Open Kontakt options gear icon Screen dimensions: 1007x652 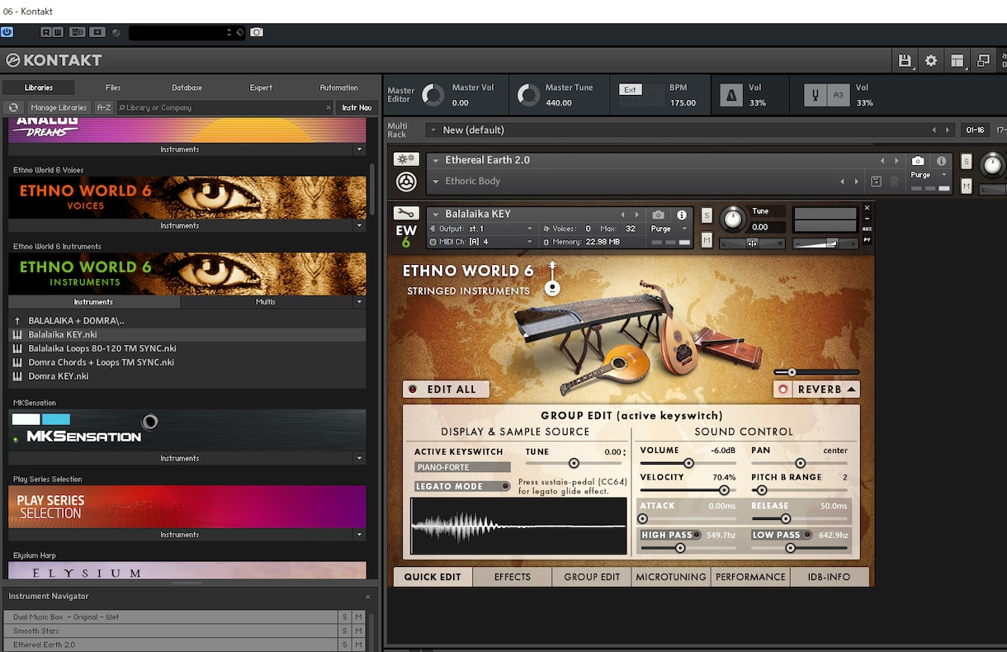931,60
